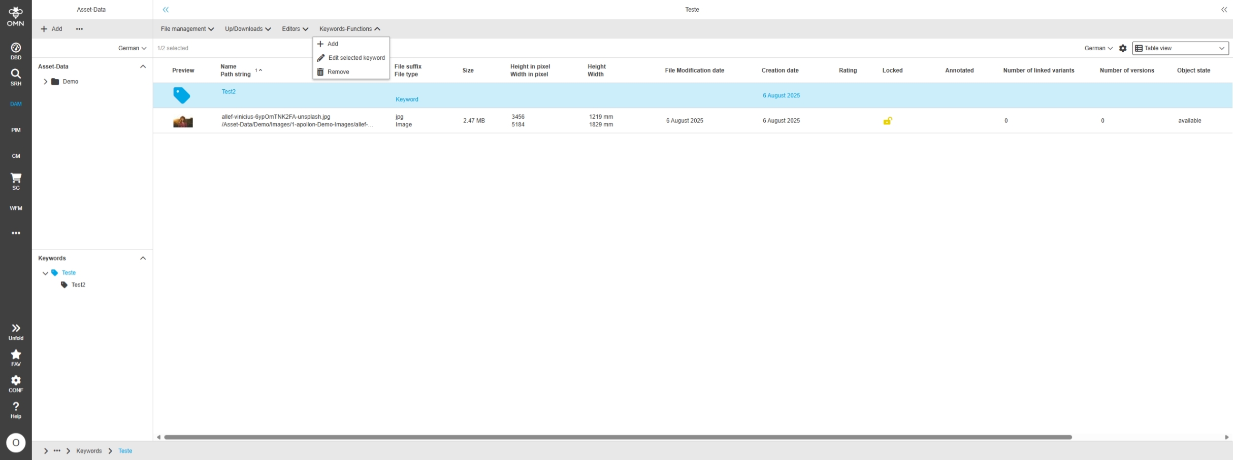Click the horizontal scrollbar thumb

pos(618,437)
